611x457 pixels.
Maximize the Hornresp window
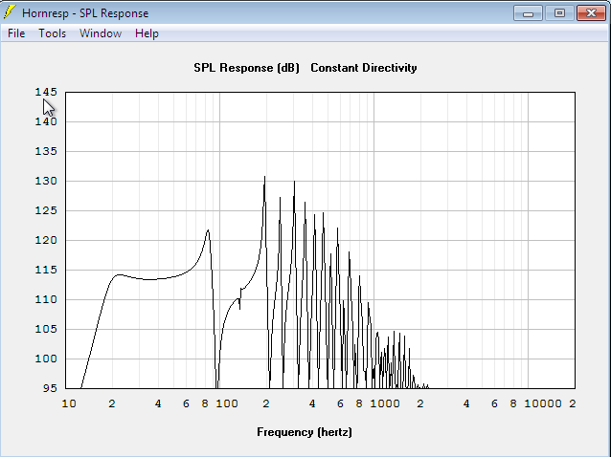point(559,13)
